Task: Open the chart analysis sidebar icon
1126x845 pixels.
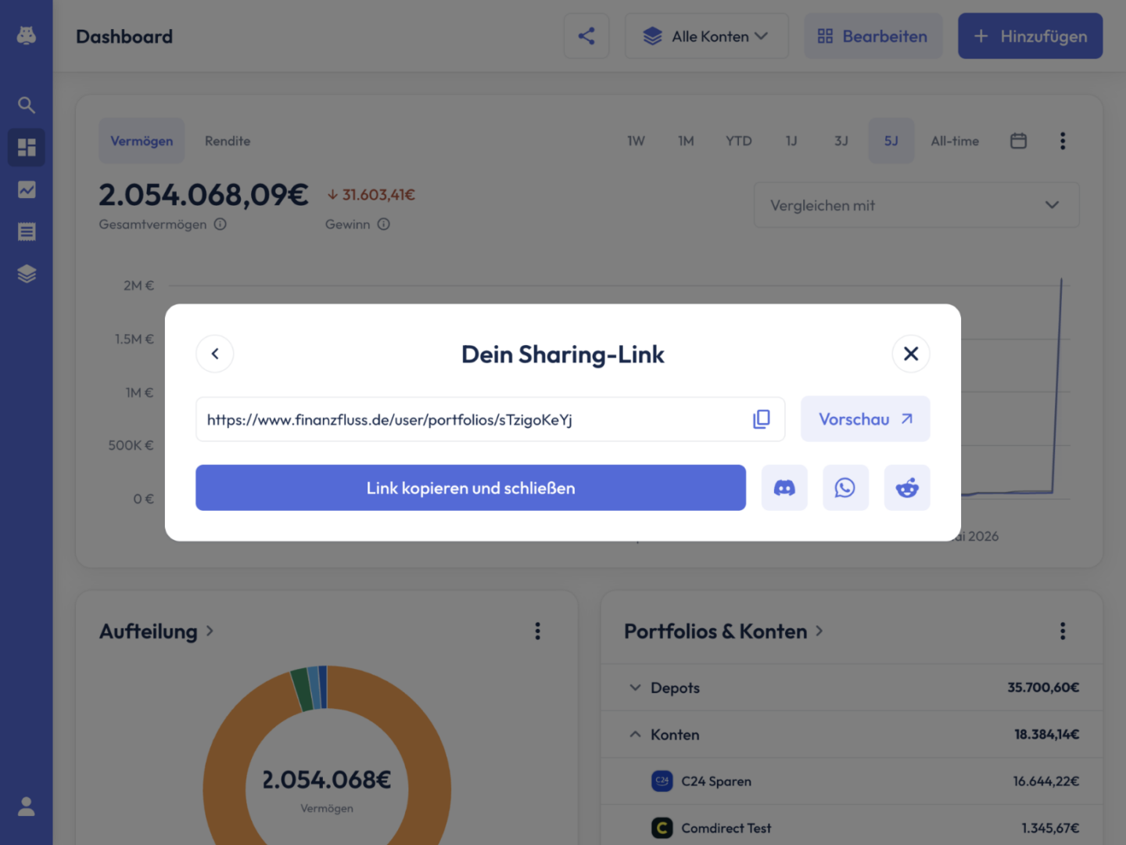Action: point(27,189)
